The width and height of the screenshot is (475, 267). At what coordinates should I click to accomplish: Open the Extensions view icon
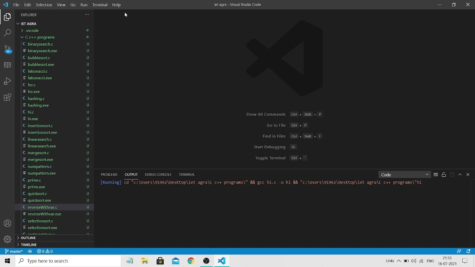(7, 98)
